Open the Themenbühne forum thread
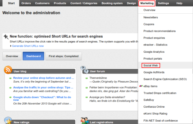This screenshot has width=193, height=124. tap(98, 78)
